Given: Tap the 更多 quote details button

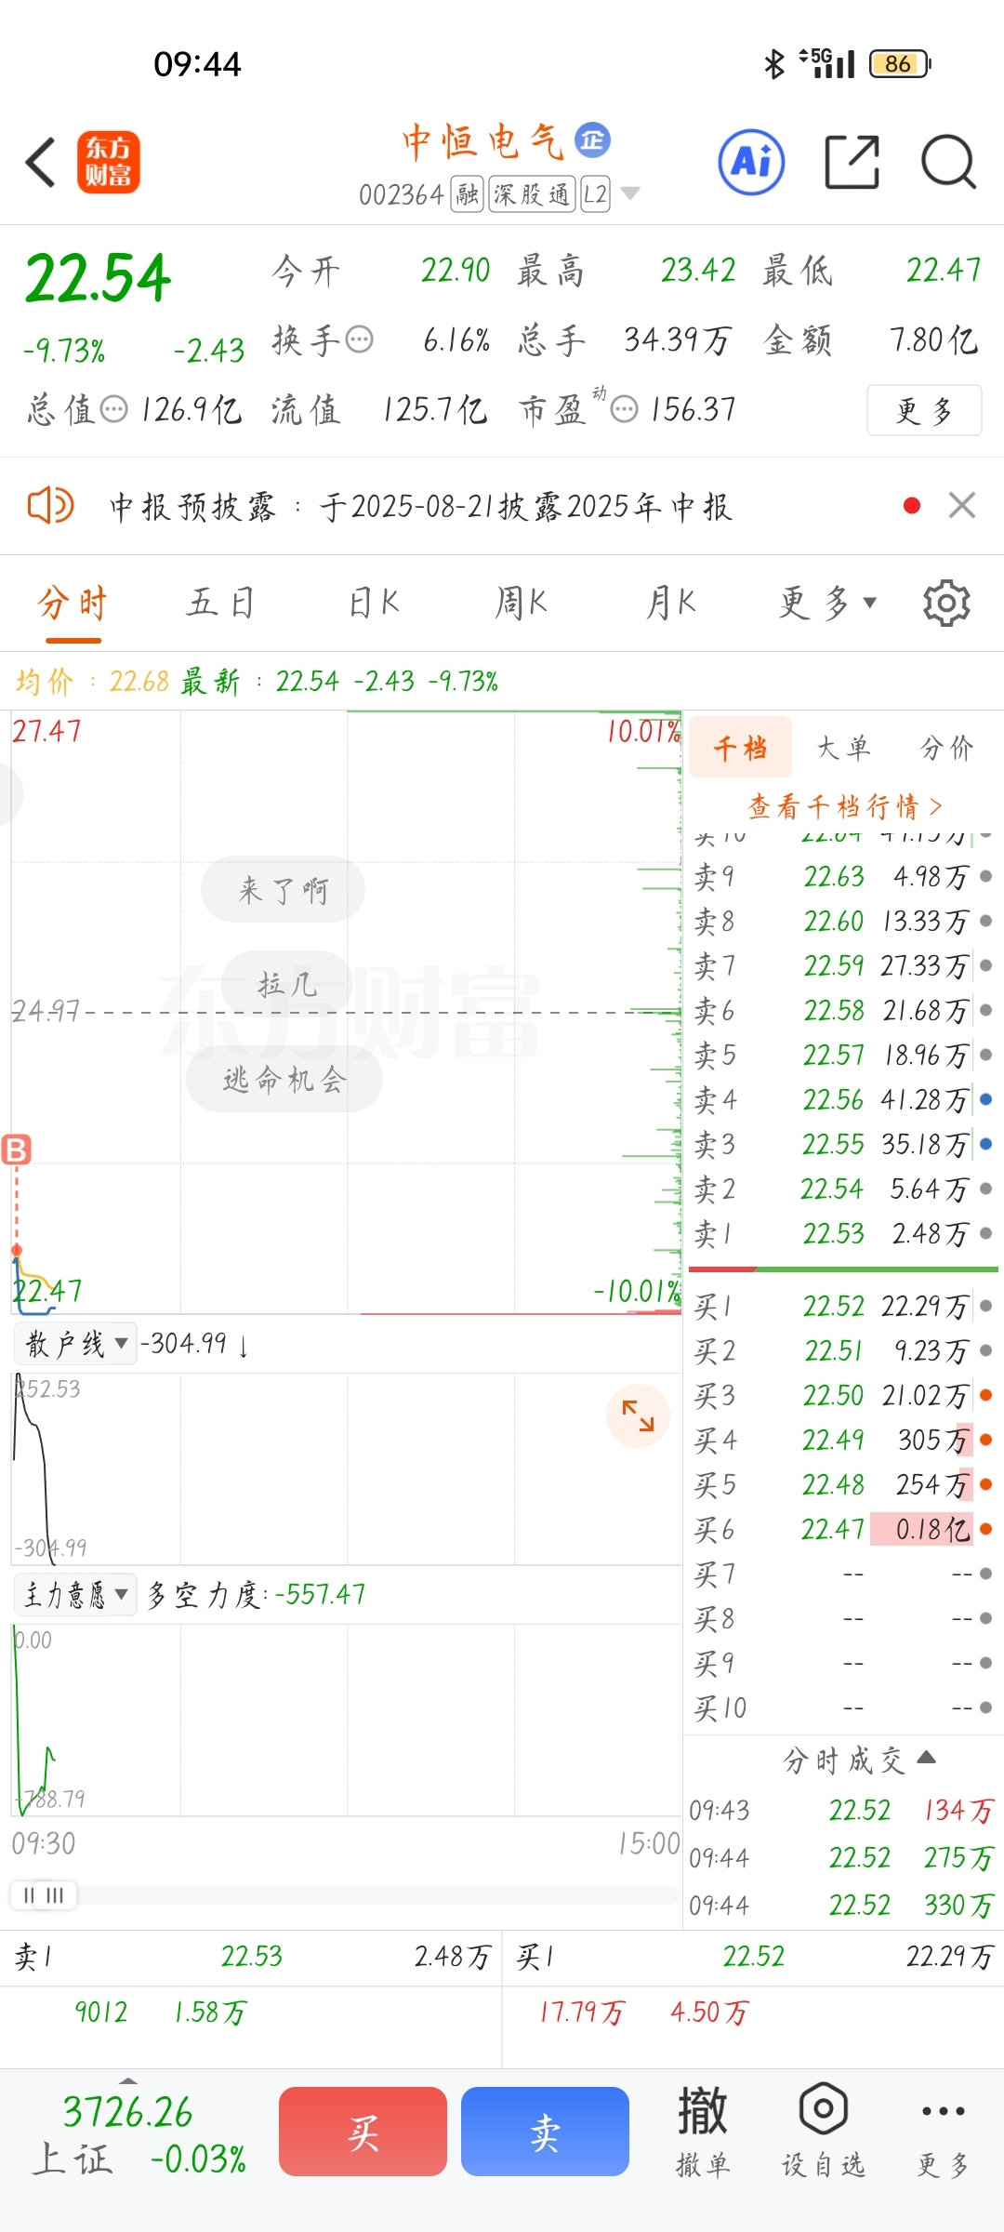Looking at the screenshot, I should 924,409.
